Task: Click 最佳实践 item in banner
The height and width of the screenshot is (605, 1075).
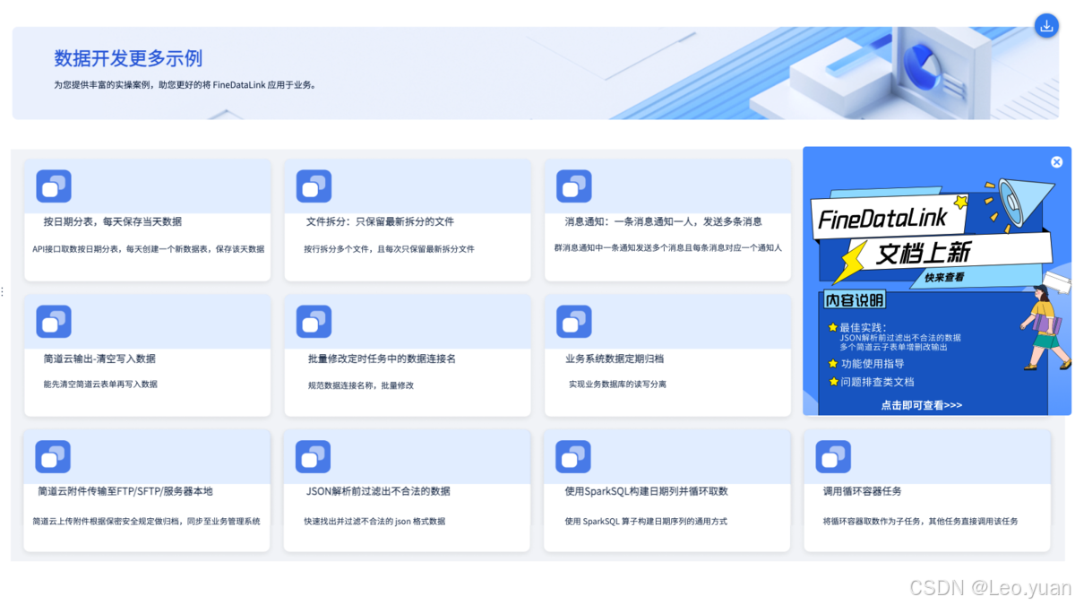Action: (863, 327)
